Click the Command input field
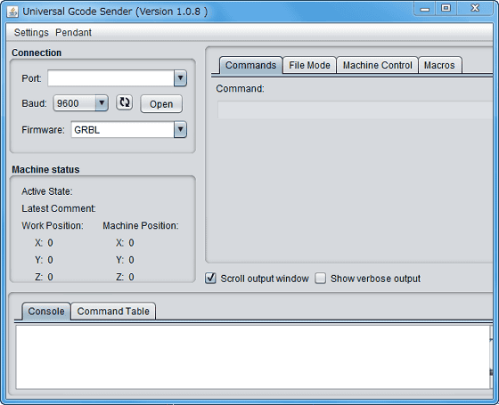 point(355,109)
